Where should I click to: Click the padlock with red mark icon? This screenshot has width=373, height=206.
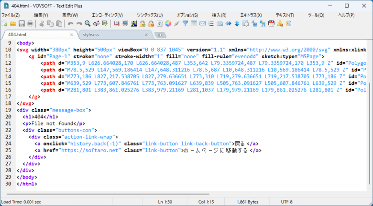point(151,23)
